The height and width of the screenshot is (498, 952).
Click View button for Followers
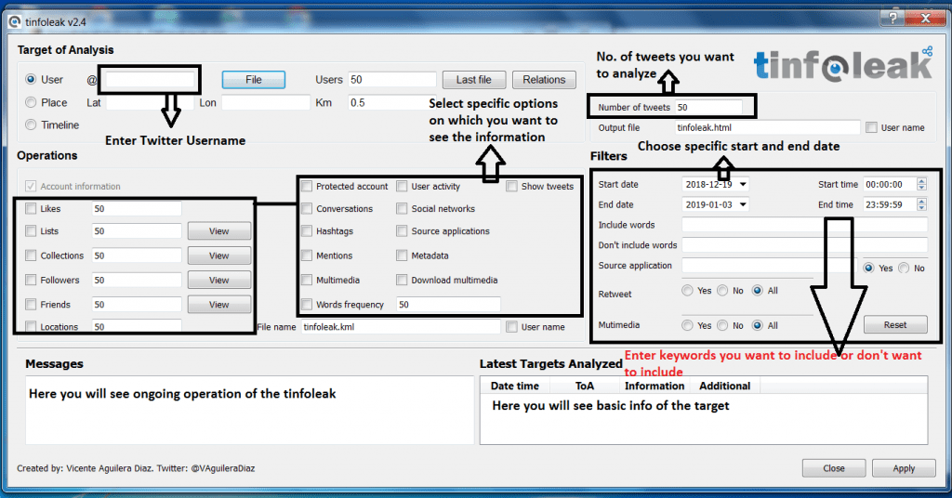pyautogui.click(x=219, y=280)
